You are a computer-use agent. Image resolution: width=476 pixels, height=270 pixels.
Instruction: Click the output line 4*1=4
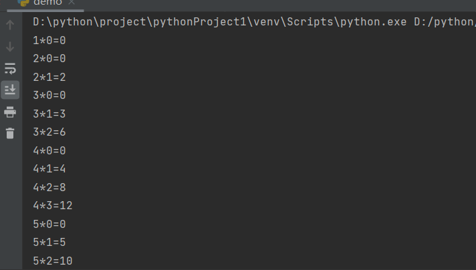(x=49, y=169)
